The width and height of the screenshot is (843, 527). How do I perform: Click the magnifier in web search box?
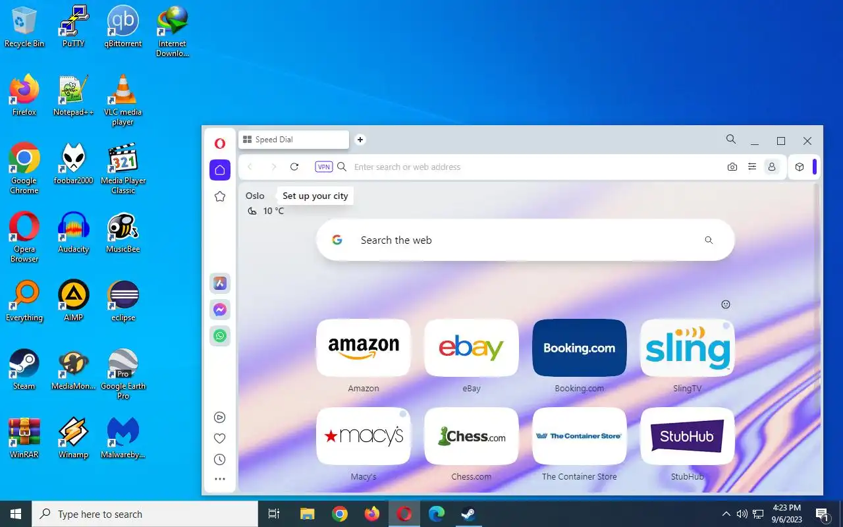(x=709, y=240)
